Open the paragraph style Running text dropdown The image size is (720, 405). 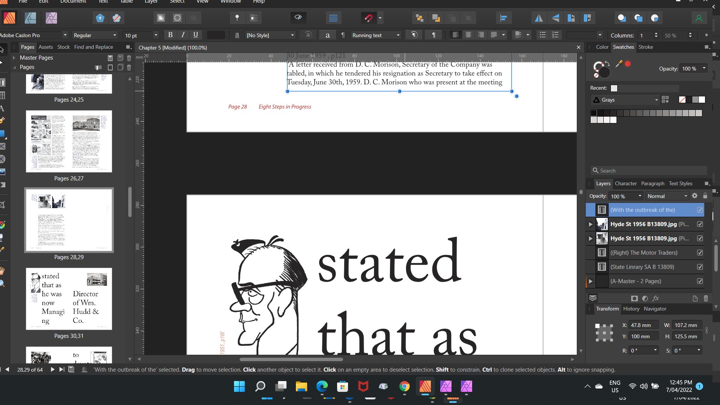[x=376, y=35]
